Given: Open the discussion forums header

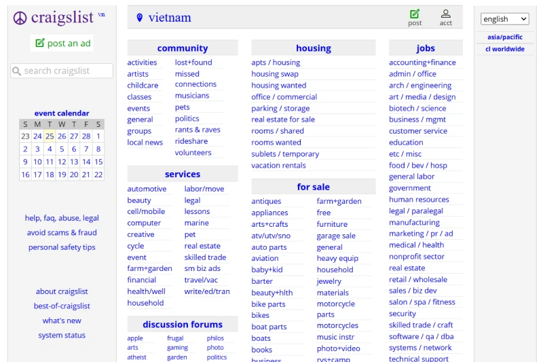Looking at the screenshot, I should click(x=183, y=324).
